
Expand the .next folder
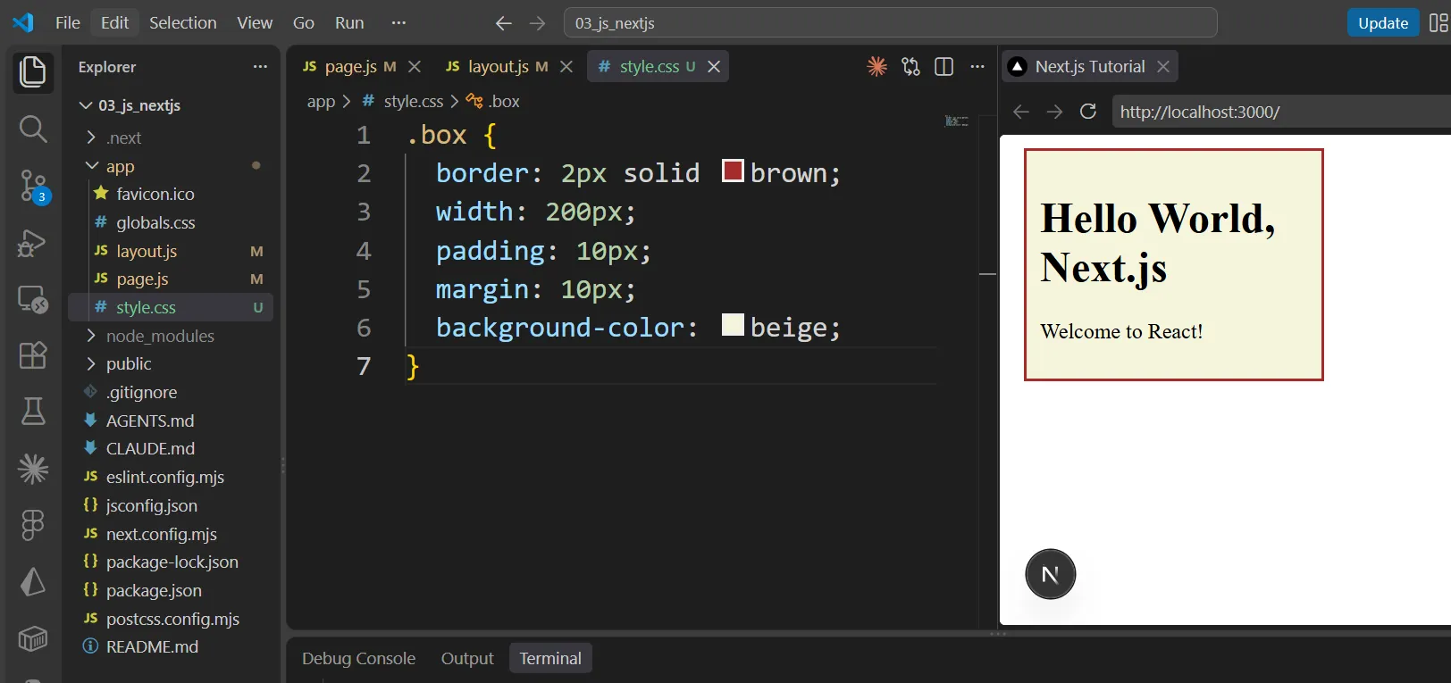91,137
